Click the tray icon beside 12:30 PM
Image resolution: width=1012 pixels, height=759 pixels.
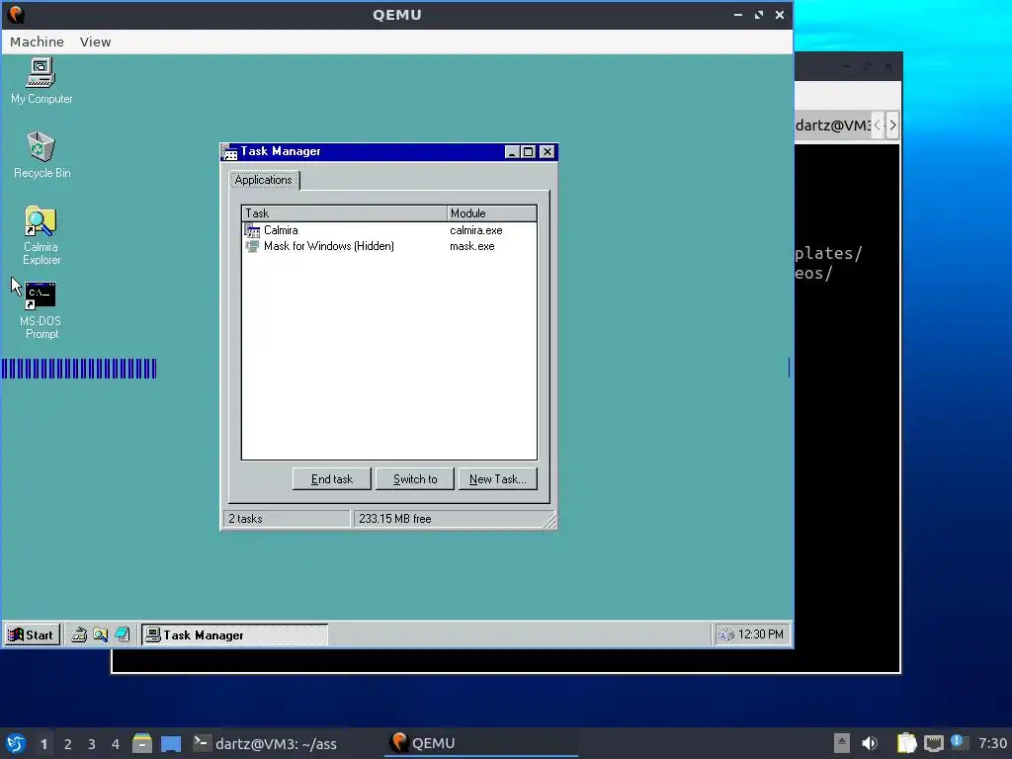coord(726,634)
